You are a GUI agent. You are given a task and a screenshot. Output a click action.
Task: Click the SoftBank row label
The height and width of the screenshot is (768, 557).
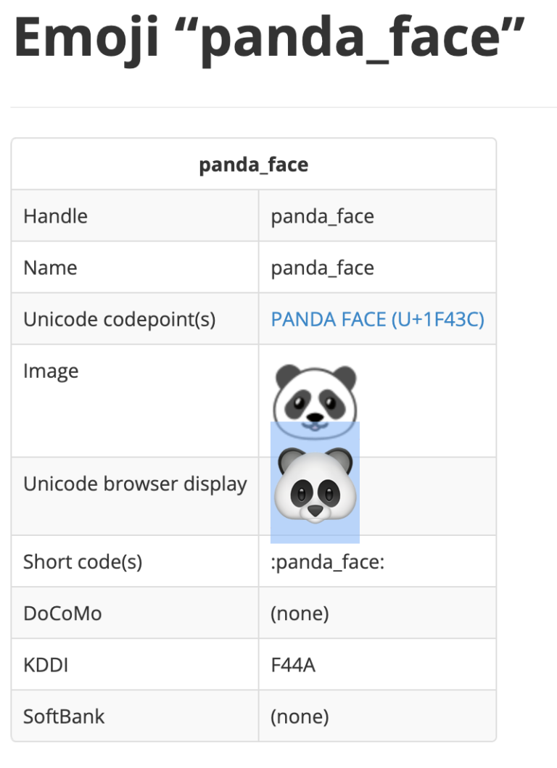pyautogui.click(x=64, y=717)
